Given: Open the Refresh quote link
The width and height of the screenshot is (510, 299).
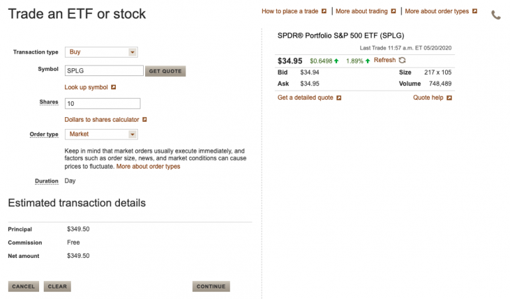Looking at the screenshot, I should [x=384, y=60].
